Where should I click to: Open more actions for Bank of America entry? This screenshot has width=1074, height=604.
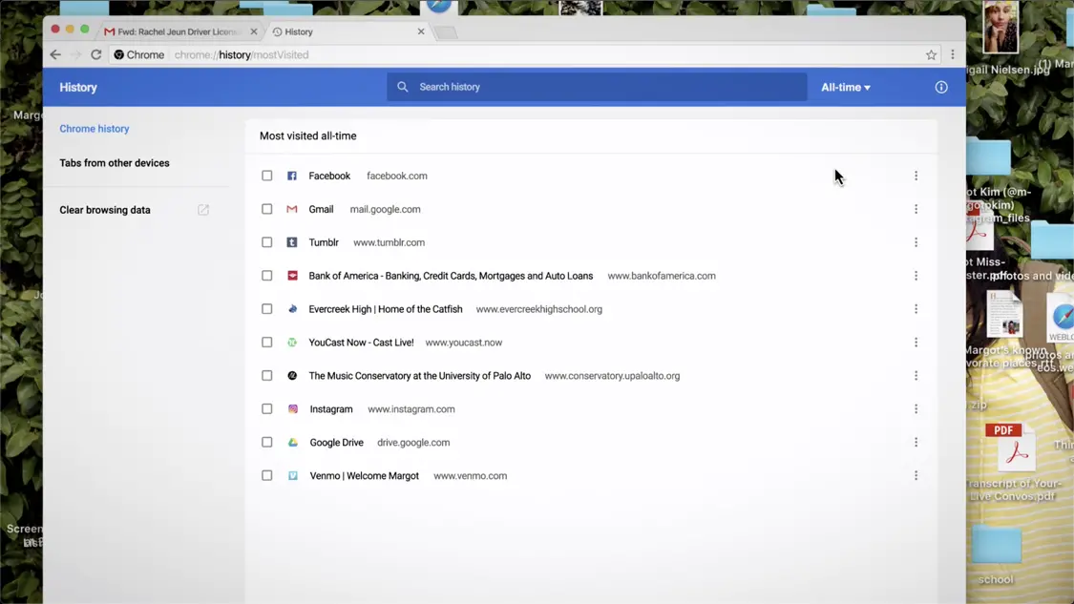pos(916,276)
